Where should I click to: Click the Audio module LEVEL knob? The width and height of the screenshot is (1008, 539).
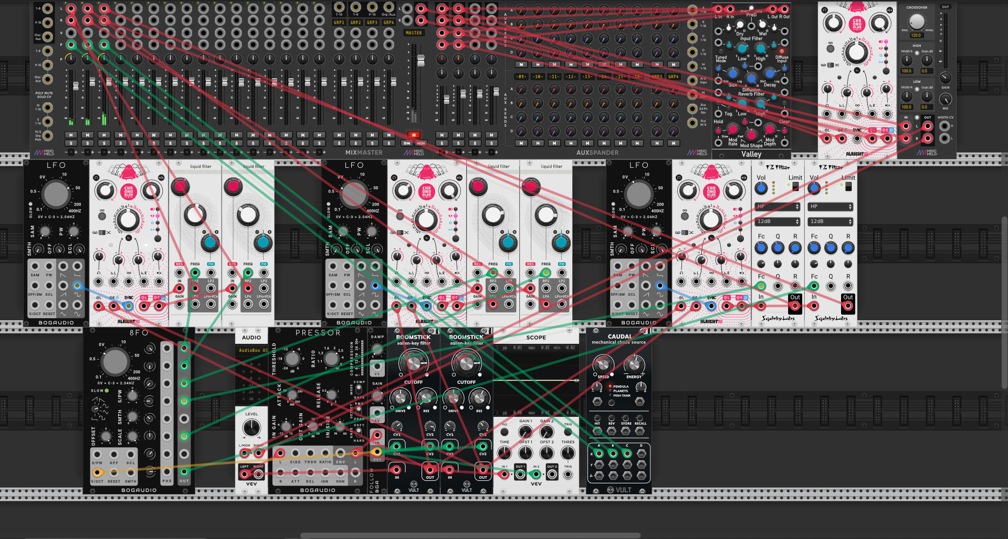pyautogui.click(x=251, y=428)
